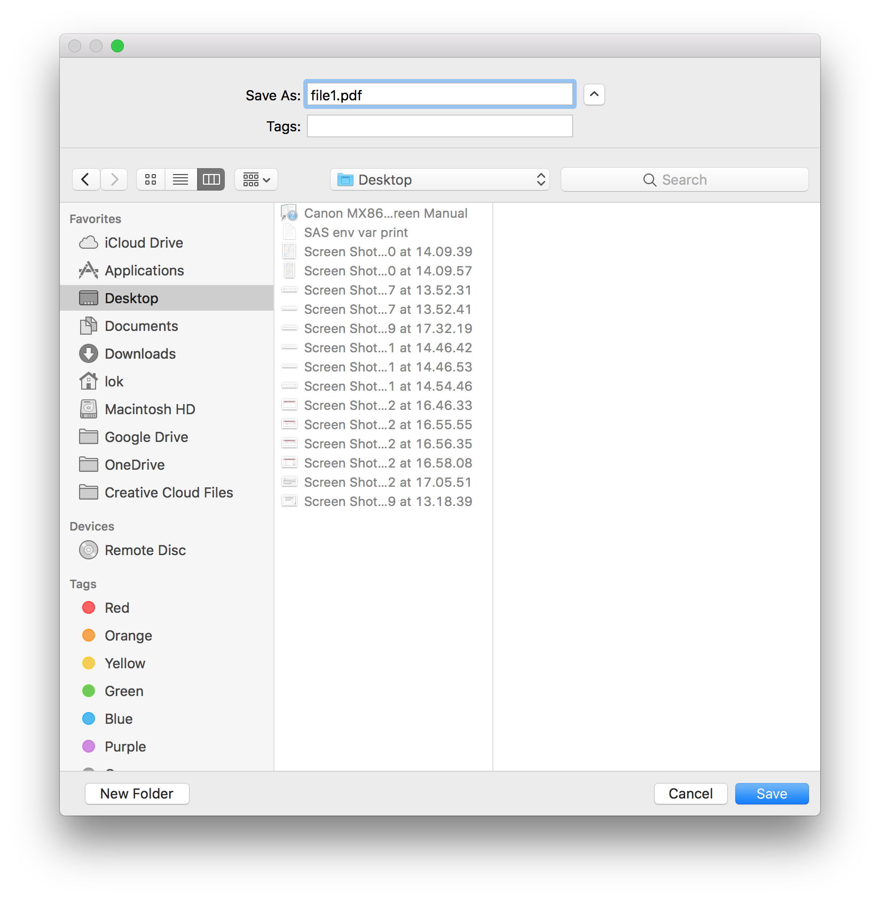Select Screen Shot...2 at 16.56.35
Image resolution: width=880 pixels, height=901 pixels.
[x=383, y=444]
